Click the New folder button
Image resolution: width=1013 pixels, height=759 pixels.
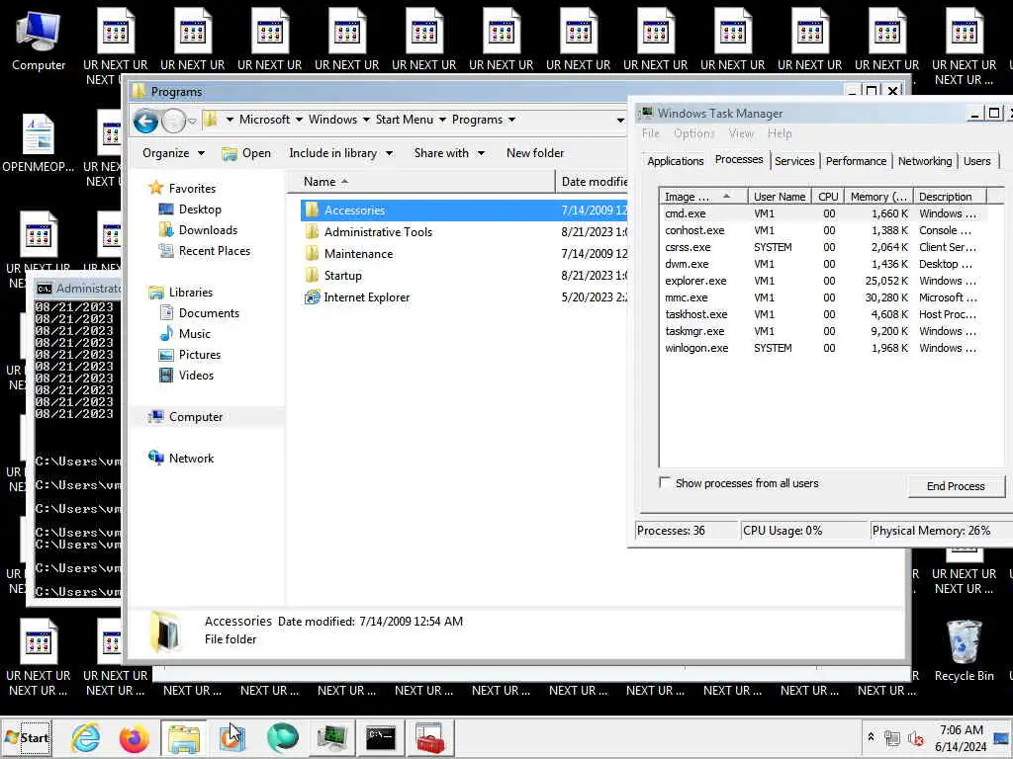point(535,153)
